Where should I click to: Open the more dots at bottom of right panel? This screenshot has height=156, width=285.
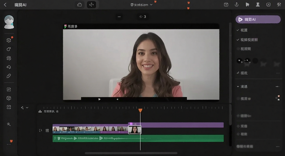point(278,146)
